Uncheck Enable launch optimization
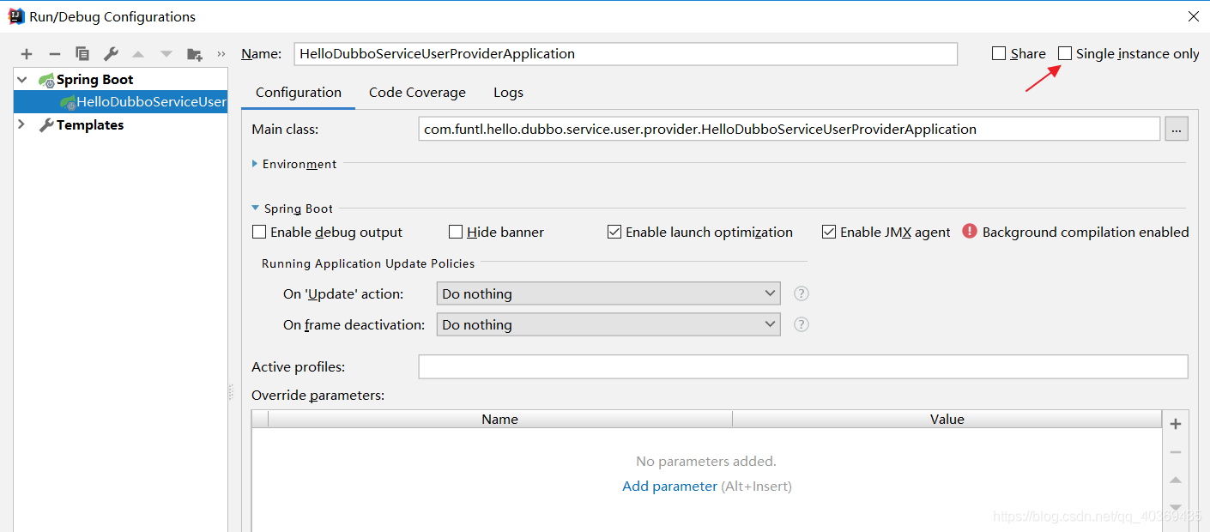Image resolution: width=1210 pixels, height=532 pixels. 614,232
